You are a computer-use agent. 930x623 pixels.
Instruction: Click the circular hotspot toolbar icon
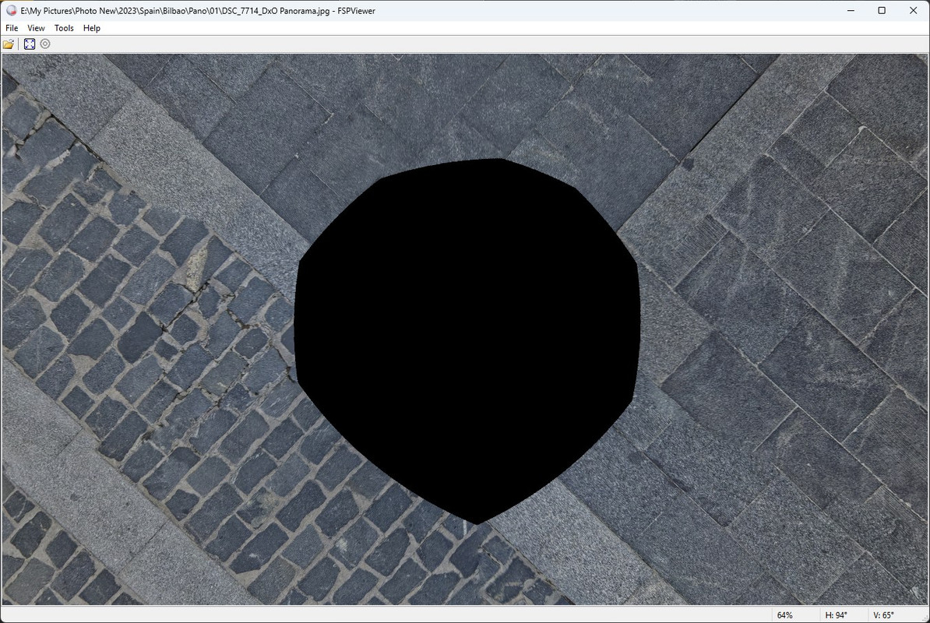pos(45,44)
